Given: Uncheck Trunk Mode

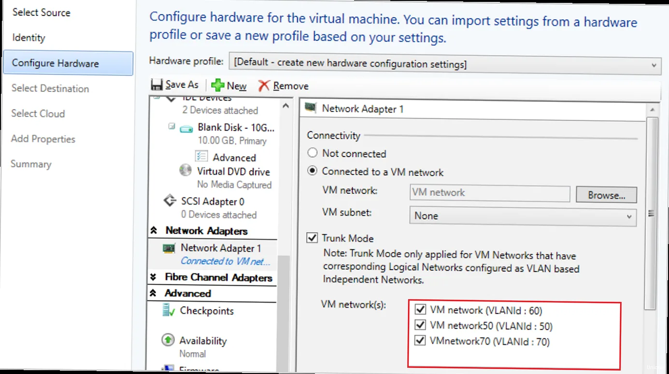Looking at the screenshot, I should click(x=312, y=237).
